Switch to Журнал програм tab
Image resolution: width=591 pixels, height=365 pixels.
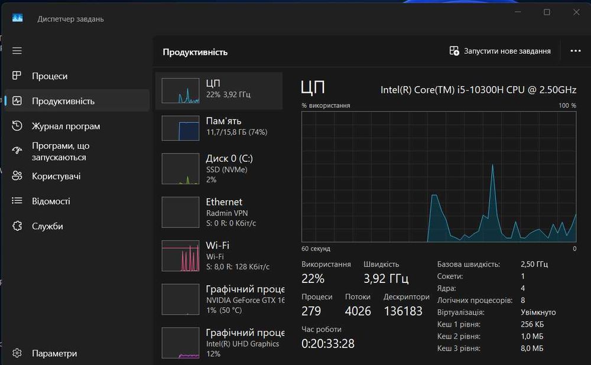[77, 126]
